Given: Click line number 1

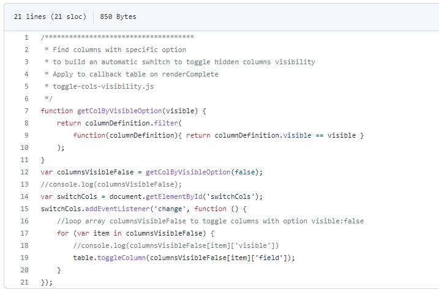Looking at the screenshot, I should pos(26,37).
